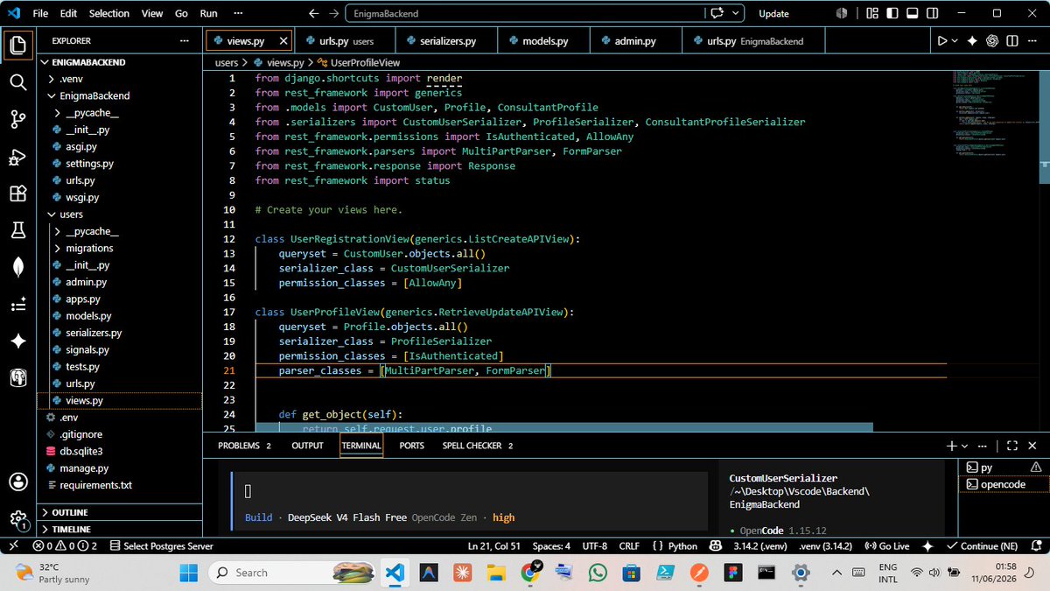Collapse the users folder
The width and height of the screenshot is (1050, 591).
[x=51, y=215]
